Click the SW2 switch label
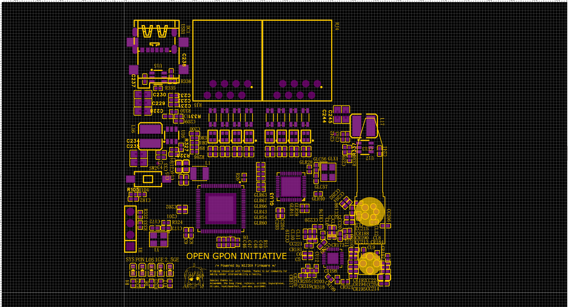 click(153, 168)
